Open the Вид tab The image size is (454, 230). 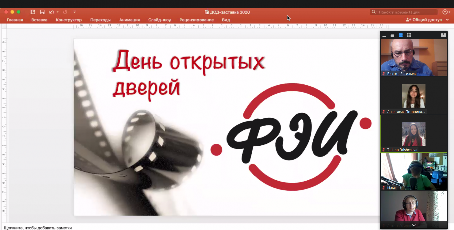click(x=226, y=20)
